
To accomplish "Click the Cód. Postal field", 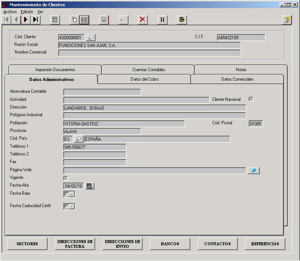I will (x=256, y=124).
